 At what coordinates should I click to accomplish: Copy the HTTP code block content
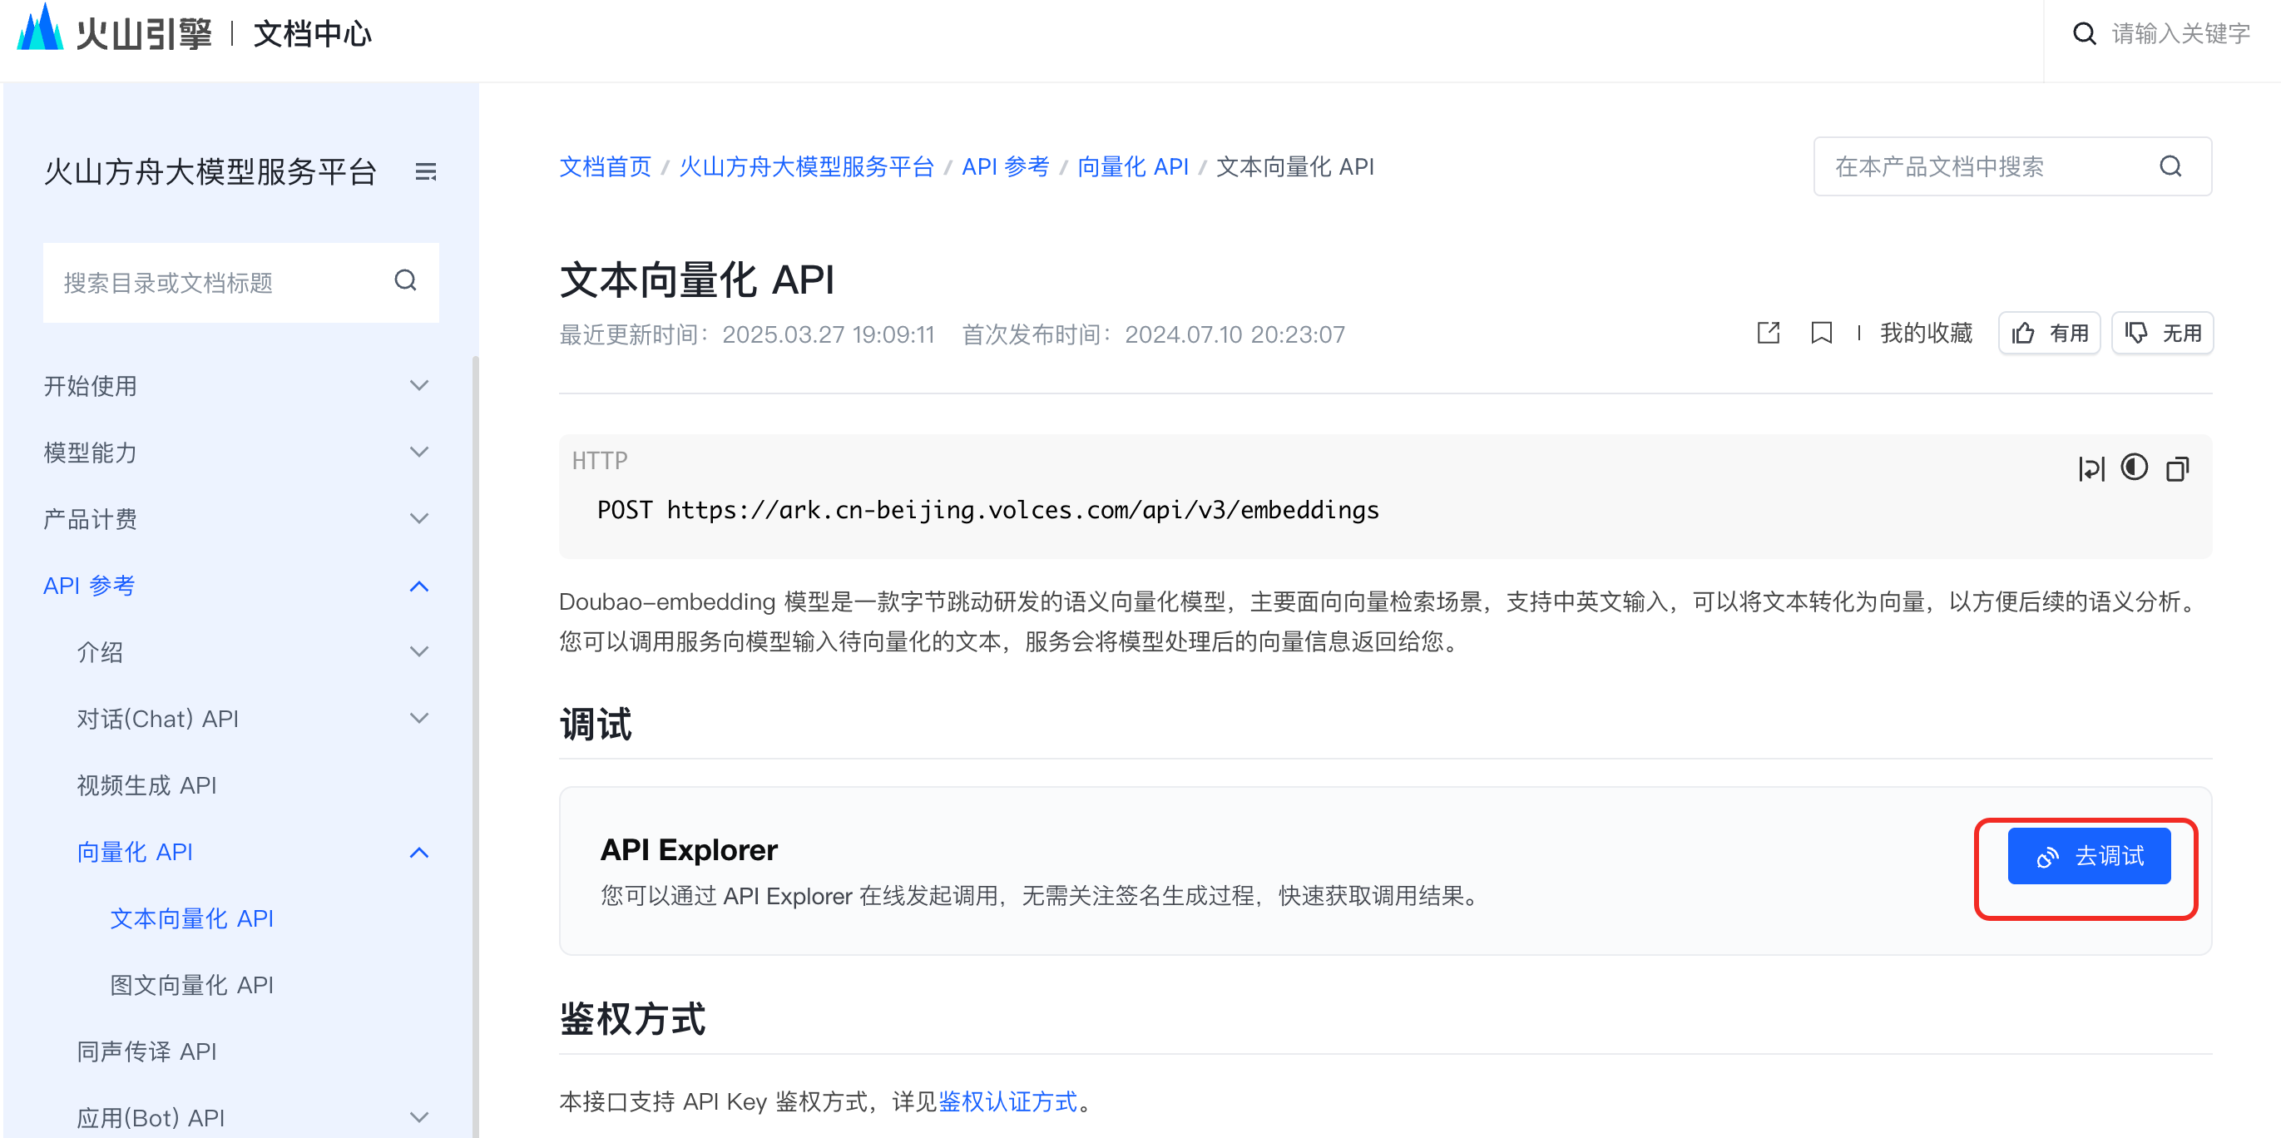point(2177,468)
